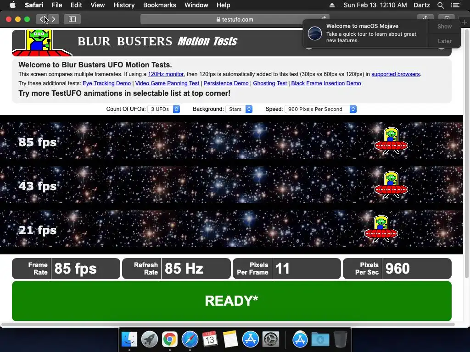Go back with Safari's back arrow

(x=42, y=19)
